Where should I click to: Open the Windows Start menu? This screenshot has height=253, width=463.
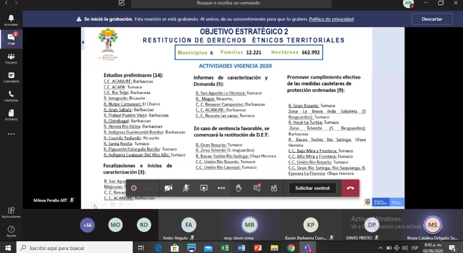pos(8,248)
